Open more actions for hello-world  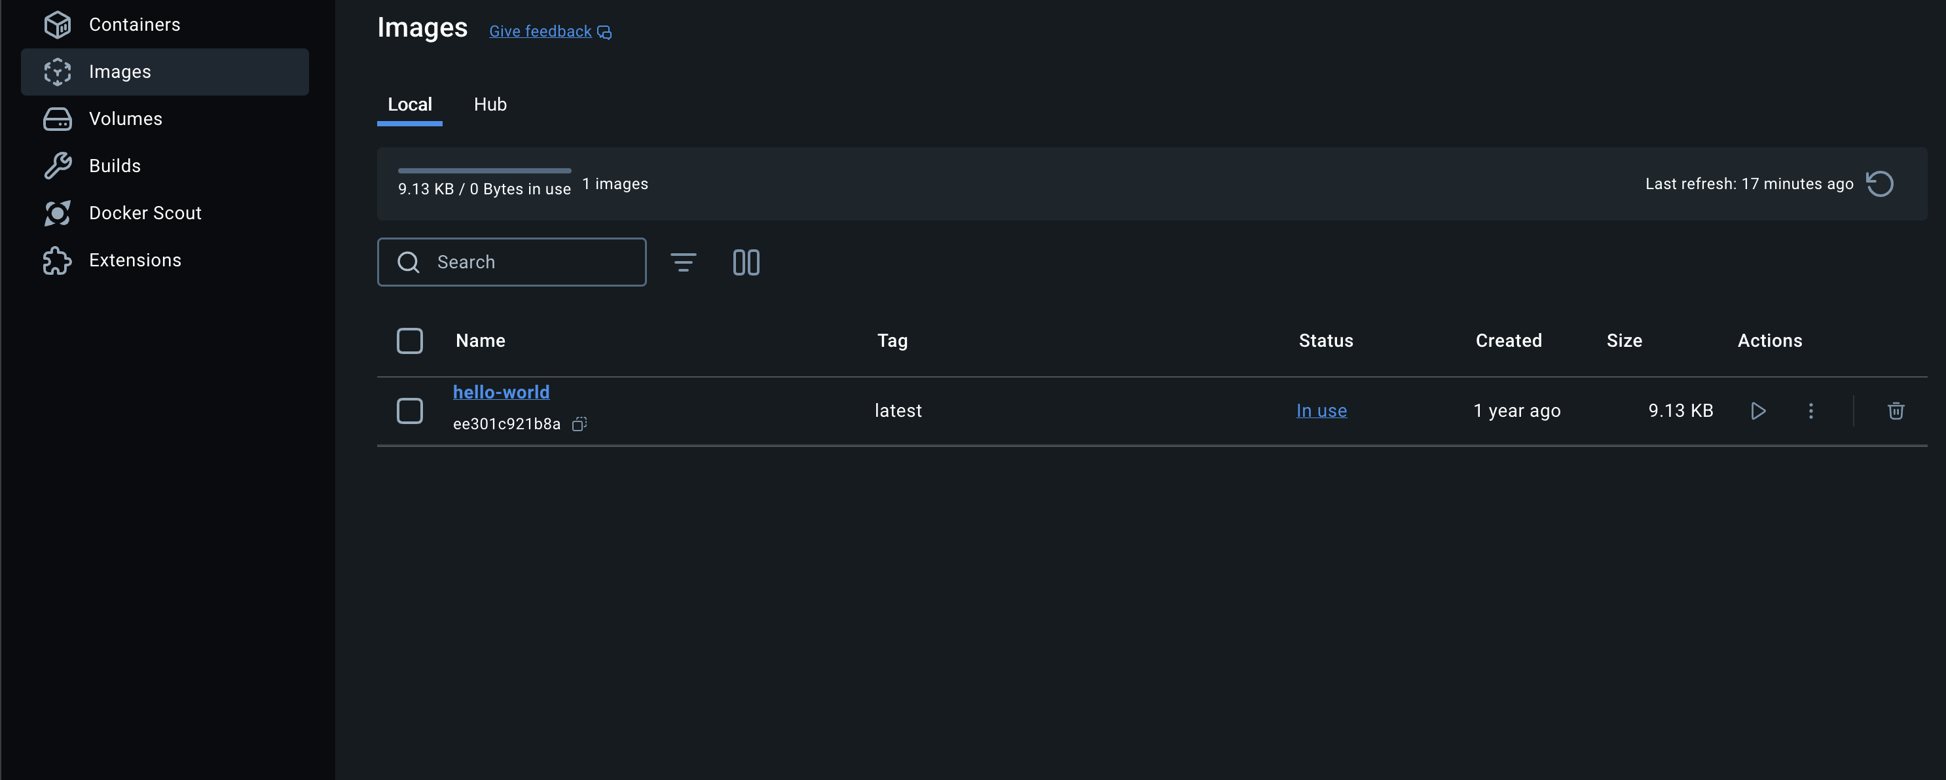[x=1810, y=411]
